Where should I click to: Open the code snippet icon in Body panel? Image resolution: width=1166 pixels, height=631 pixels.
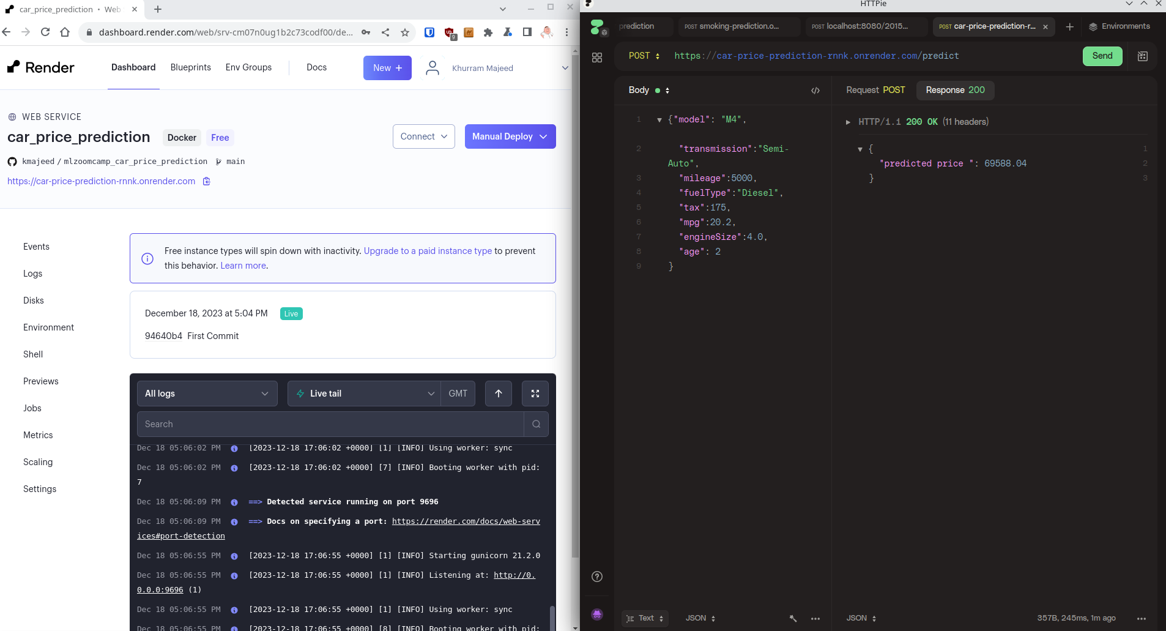click(815, 91)
